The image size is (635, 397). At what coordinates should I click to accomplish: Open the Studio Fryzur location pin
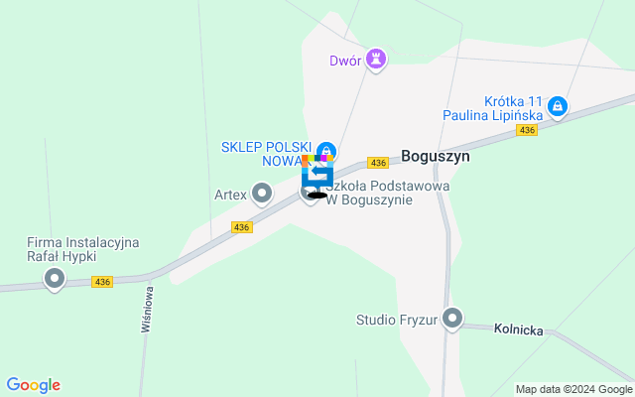pos(452,320)
